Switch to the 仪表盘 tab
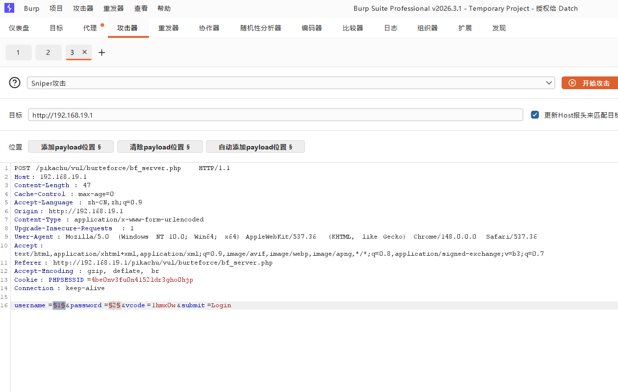 coord(19,28)
